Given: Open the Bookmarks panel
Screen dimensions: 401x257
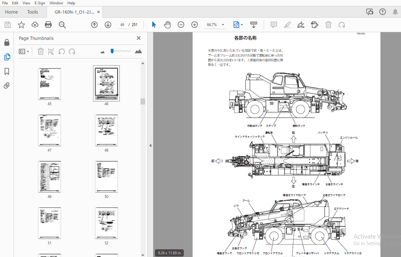Looking at the screenshot, I should coord(7,71).
